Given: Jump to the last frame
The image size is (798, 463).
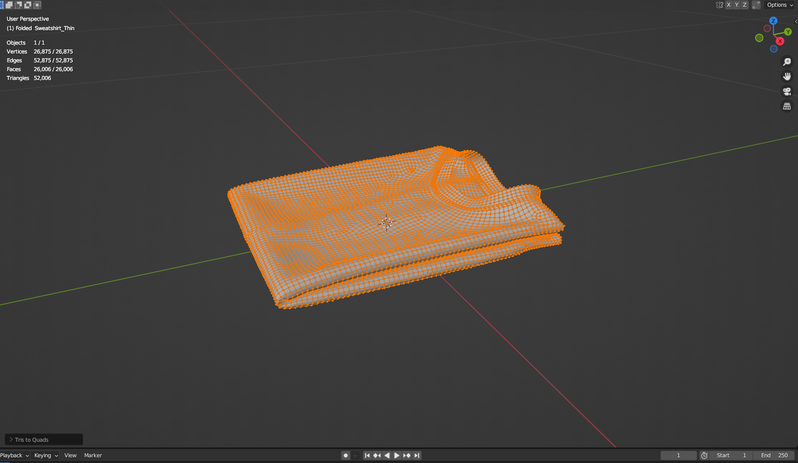Looking at the screenshot, I should point(417,455).
